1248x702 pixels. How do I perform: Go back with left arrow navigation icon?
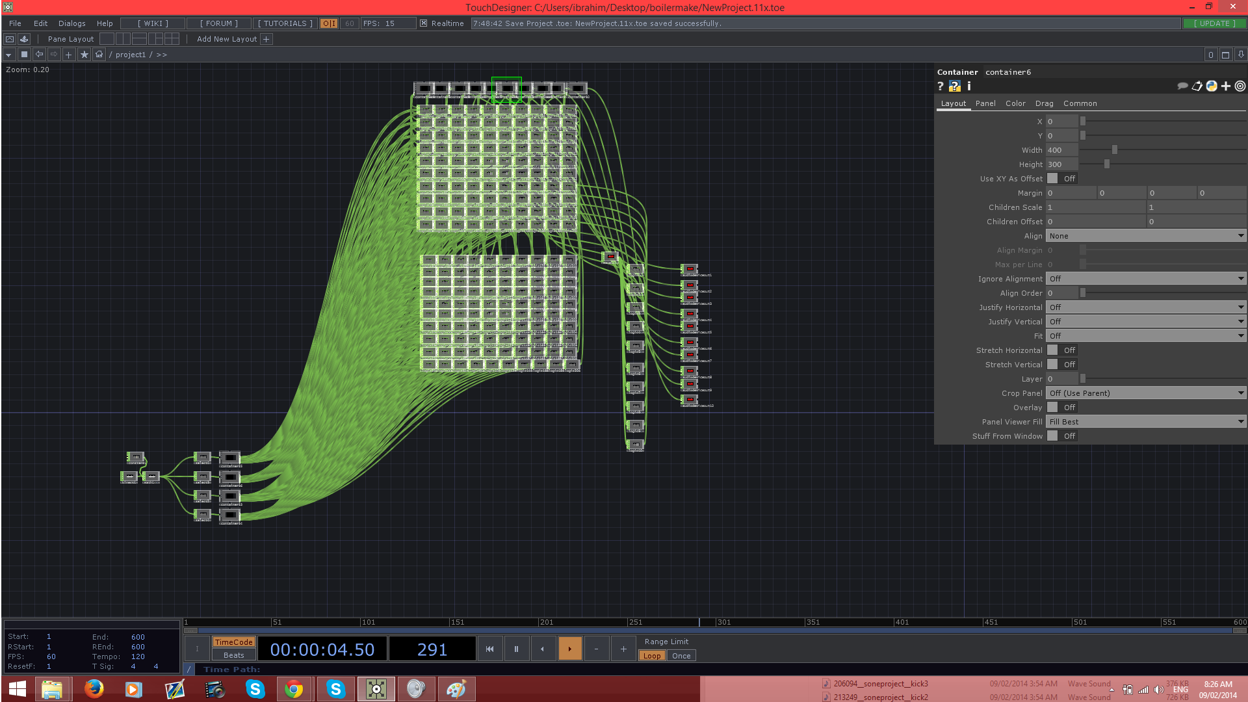[x=40, y=55]
